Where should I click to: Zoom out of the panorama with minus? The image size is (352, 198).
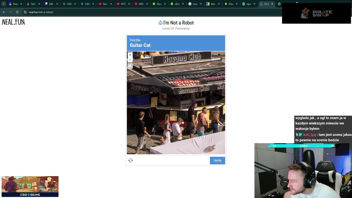130,60
